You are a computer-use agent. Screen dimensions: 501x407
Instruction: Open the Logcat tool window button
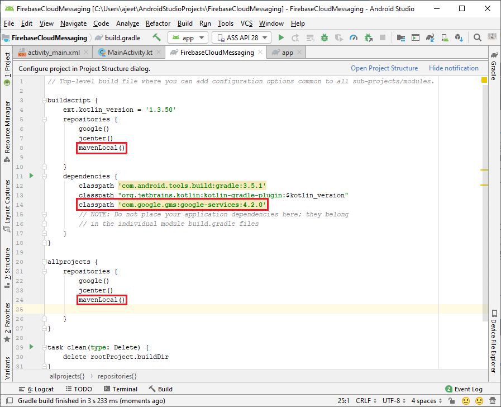pyautogui.click(x=36, y=389)
